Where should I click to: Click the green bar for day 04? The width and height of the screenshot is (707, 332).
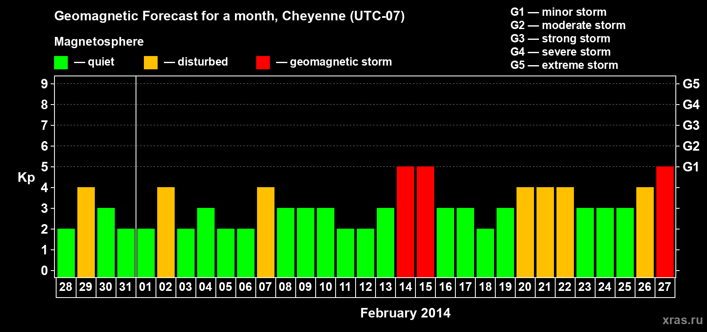tap(206, 243)
